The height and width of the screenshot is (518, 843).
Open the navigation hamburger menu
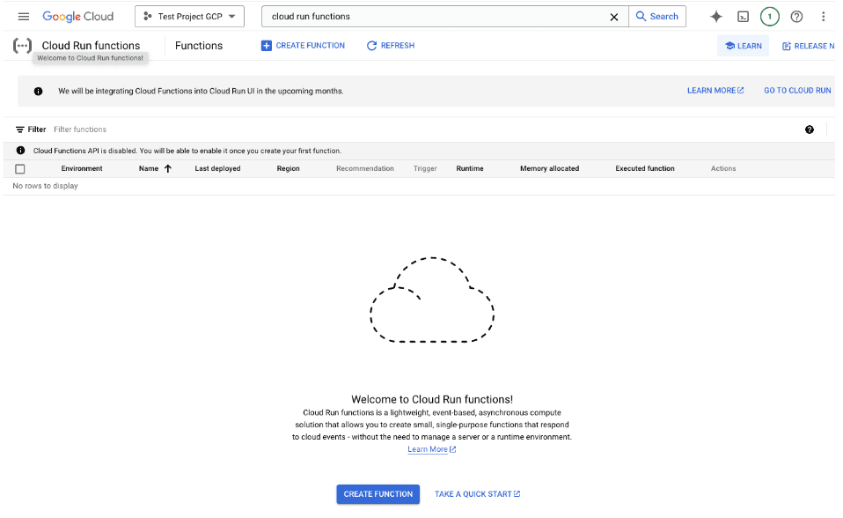(x=23, y=16)
